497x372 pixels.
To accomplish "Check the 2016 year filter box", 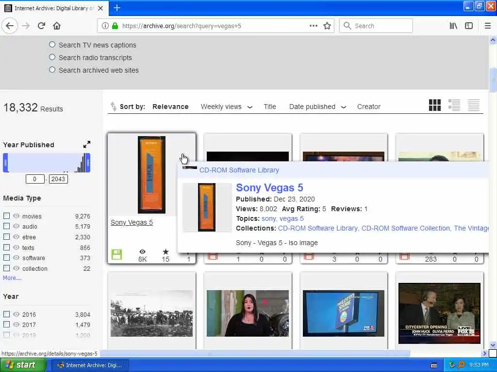I will click(x=6, y=314).
